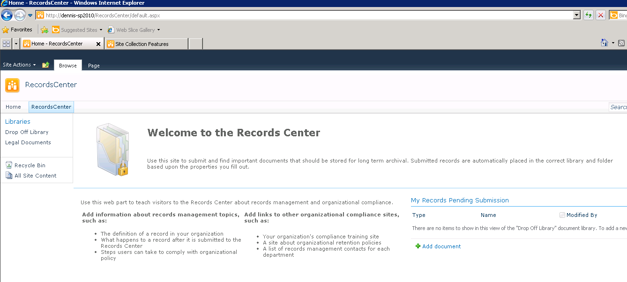Viewport: 627px width, 282px height.
Task: Click the Add to Favorites star icon
Action: coord(45,30)
